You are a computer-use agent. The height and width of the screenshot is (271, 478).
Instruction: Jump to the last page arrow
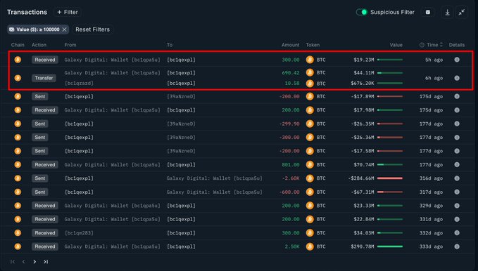(x=46, y=262)
